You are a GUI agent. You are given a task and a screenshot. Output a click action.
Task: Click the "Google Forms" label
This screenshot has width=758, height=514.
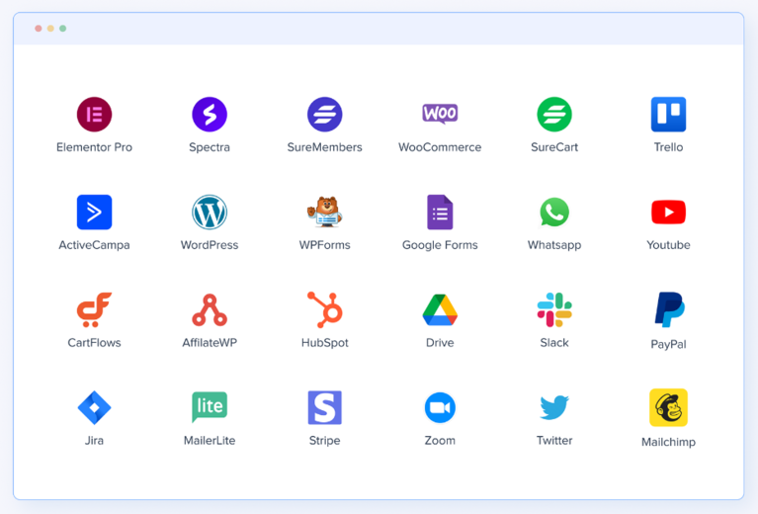(x=440, y=245)
